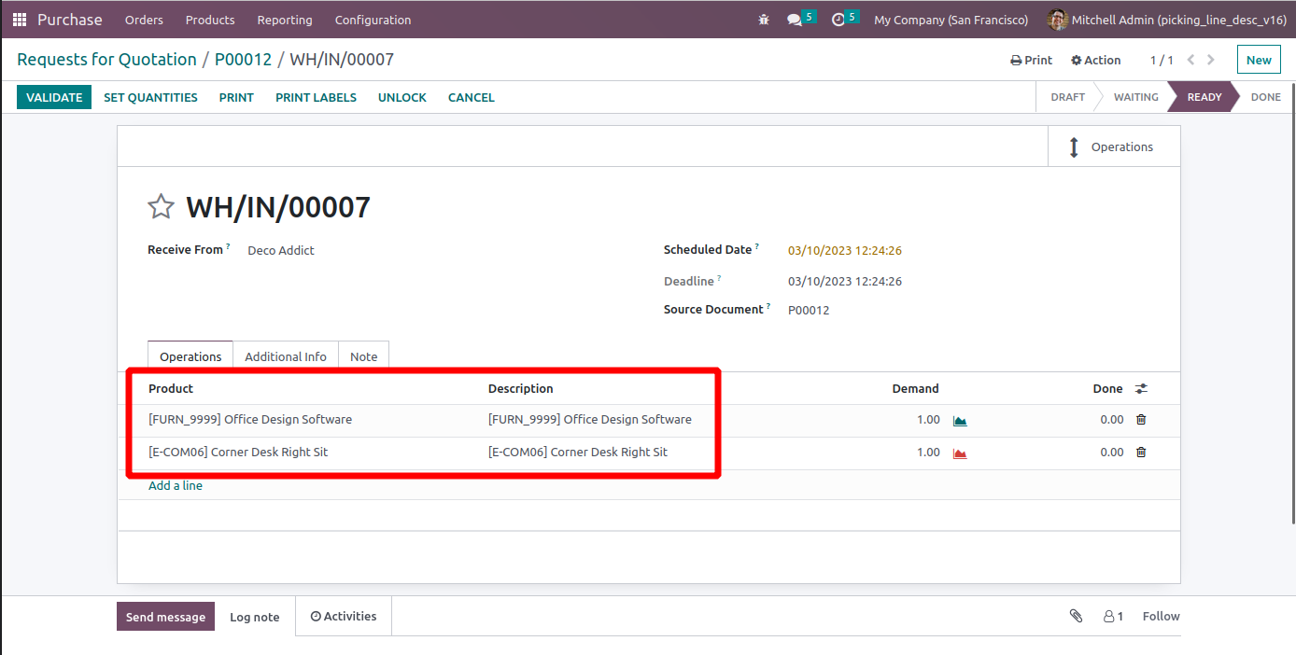Create a New record

1259,60
